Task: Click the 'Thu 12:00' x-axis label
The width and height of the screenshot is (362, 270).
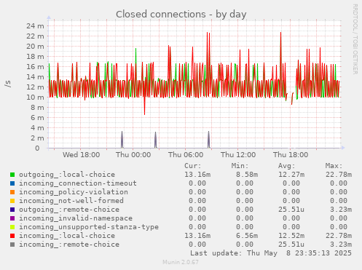Action: (238, 155)
